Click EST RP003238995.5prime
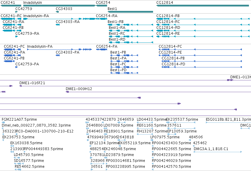251x171 pixels. point(126,167)
